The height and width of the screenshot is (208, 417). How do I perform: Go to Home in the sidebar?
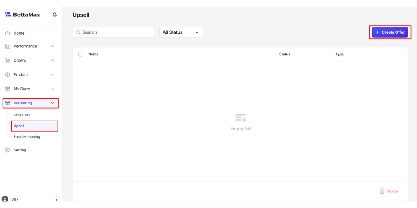pos(19,33)
